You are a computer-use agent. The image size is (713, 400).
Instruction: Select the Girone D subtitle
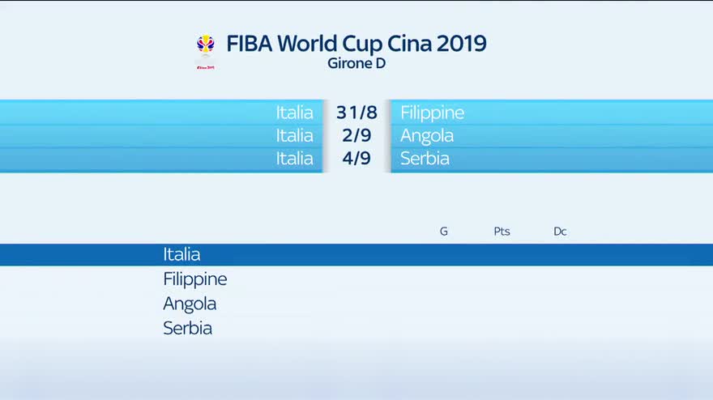pos(356,63)
